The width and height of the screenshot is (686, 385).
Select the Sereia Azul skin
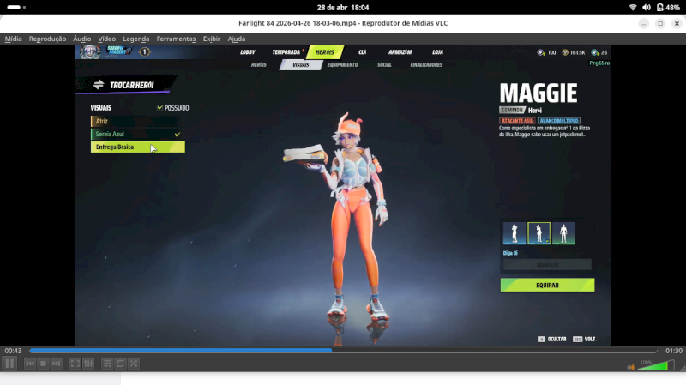point(138,135)
